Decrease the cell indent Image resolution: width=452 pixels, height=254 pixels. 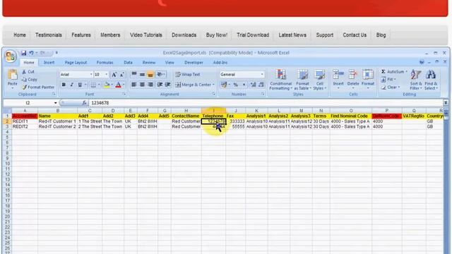pyautogui.click(x=160, y=85)
